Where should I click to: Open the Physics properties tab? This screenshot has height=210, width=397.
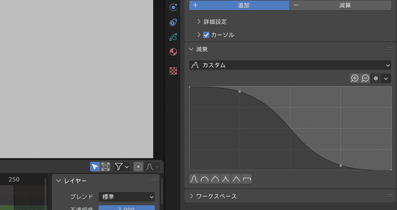[173, 7]
